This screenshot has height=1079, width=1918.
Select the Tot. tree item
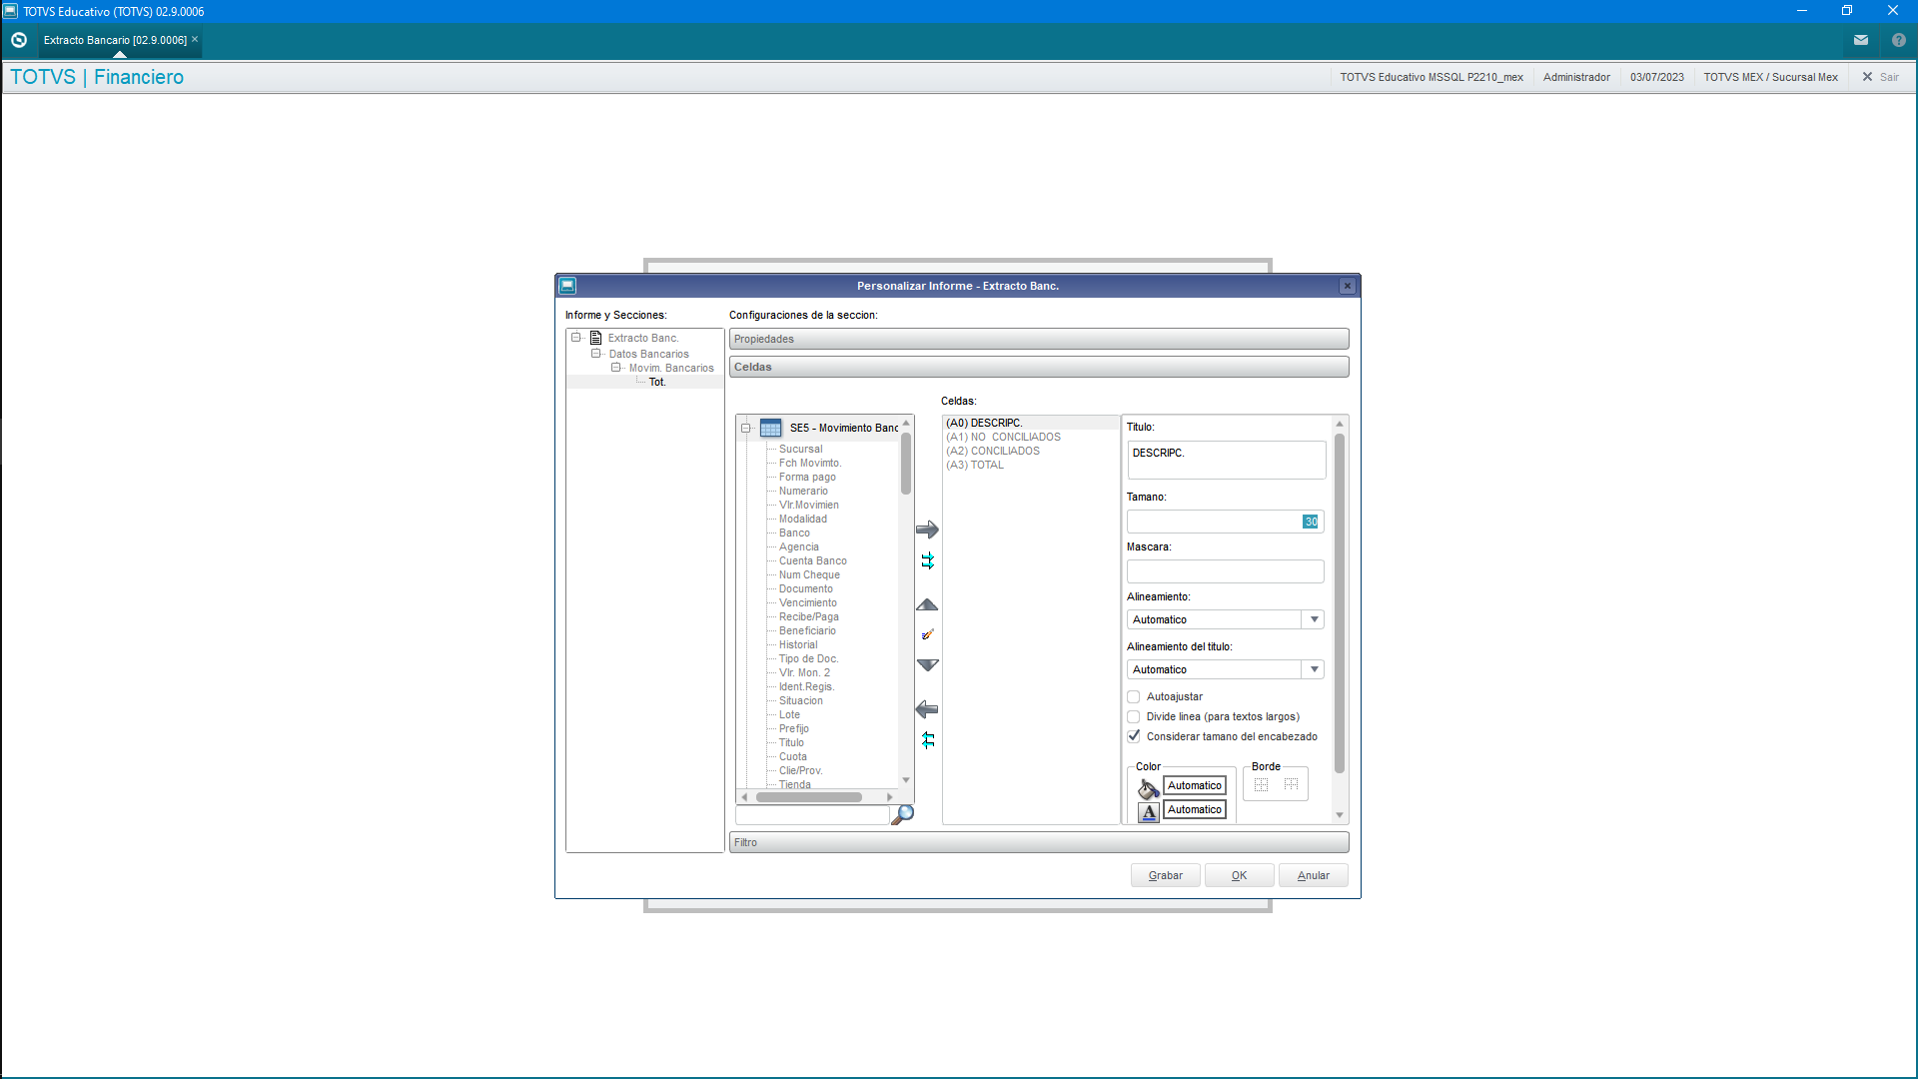pyautogui.click(x=656, y=382)
